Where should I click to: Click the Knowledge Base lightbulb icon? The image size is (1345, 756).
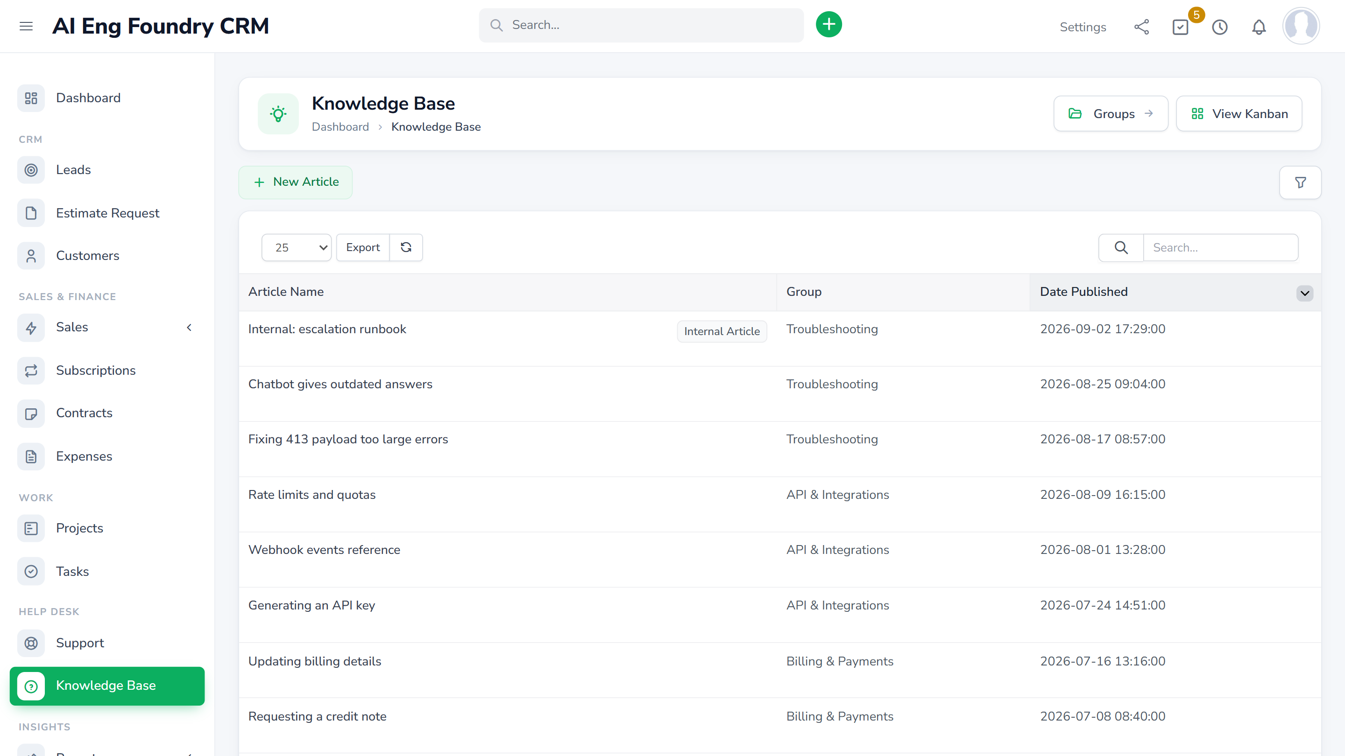(x=278, y=114)
